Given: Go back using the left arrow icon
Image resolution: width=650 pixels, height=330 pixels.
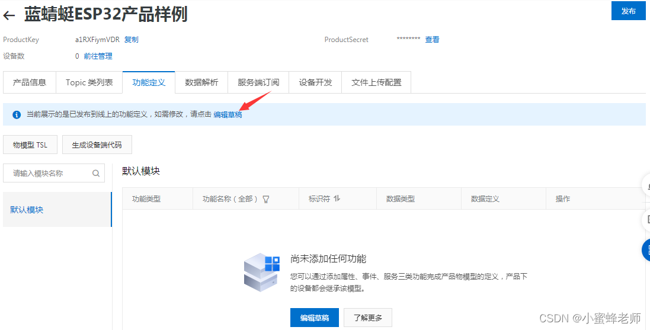Looking at the screenshot, I should [x=9, y=16].
